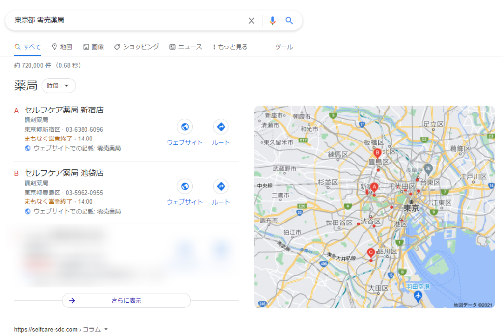Click the small globe icon in 池袋店 website note

(x=28, y=211)
